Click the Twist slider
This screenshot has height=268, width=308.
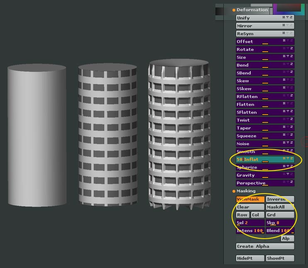tap(265, 120)
